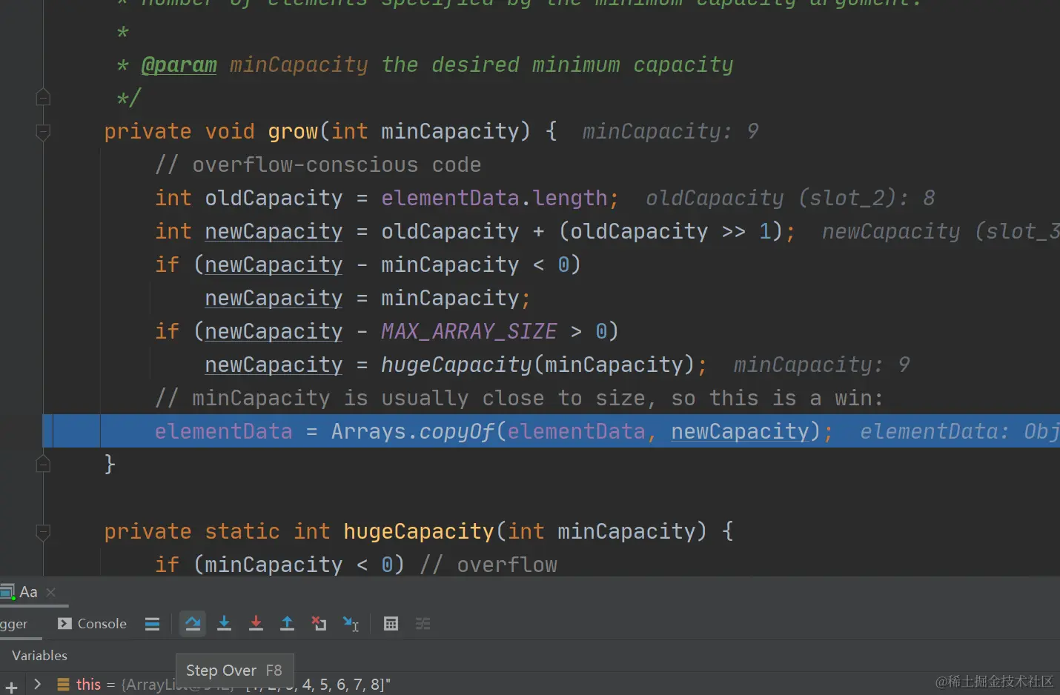Image resolution: width=1060 pixels, height=695 pixels.
Task: Click the Step Over icon
Action: point(193,623)
